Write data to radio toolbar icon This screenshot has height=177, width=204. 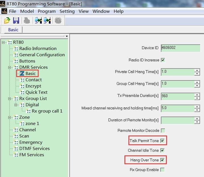(x=47, y=20)
